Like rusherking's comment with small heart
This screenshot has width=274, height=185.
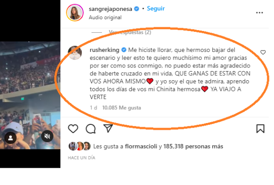click(x=263, y=52)
